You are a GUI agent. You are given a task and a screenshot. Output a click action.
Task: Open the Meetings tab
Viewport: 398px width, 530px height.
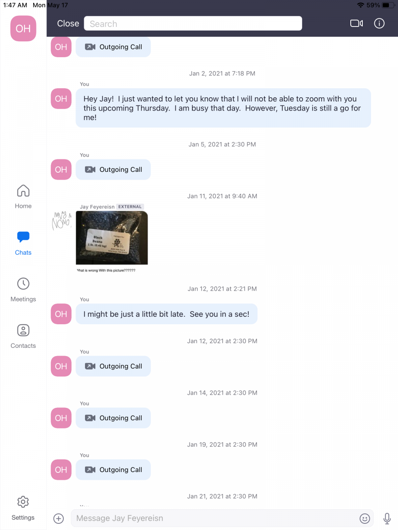pos(23,289)
